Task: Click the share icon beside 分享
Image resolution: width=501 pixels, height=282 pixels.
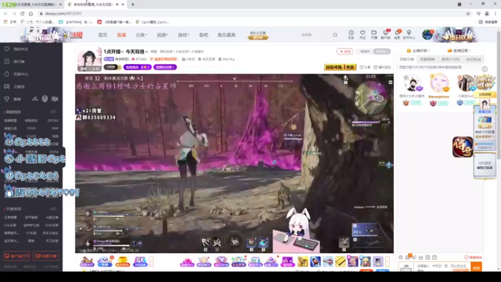Action: click(361, 67)
